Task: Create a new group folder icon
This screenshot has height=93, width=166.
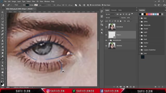Action: [x=127, y=87]
